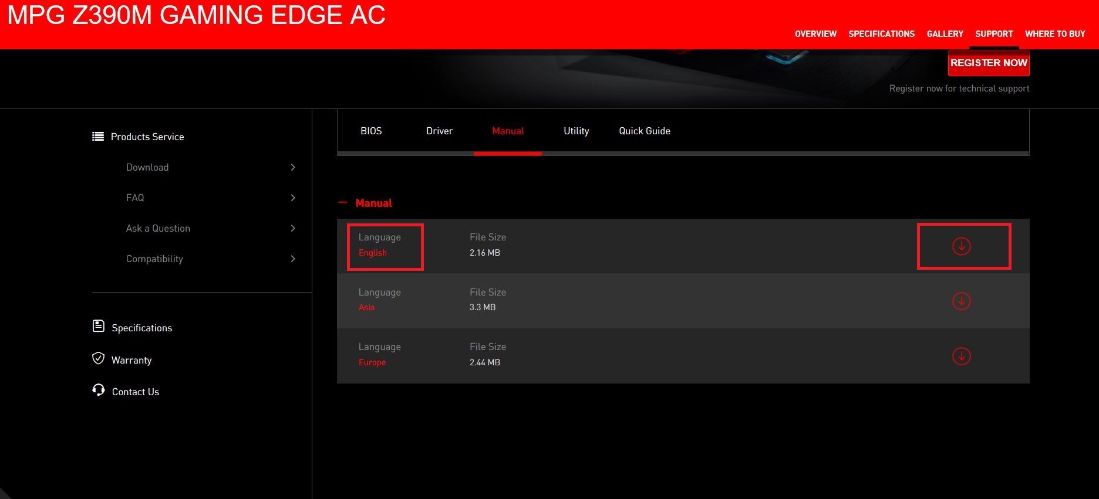Select the Utility tab
The image size is (1099, 499).
pos(576,131)
